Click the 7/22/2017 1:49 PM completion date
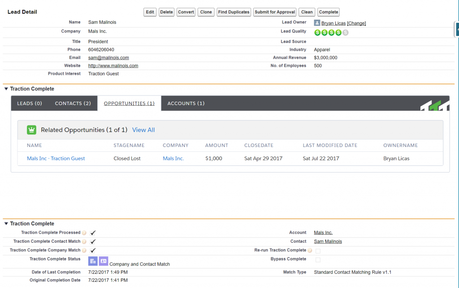Viewport: 459px width, 288px height. click(108, 272)
